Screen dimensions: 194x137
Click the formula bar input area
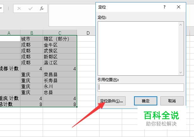(72, 15)
